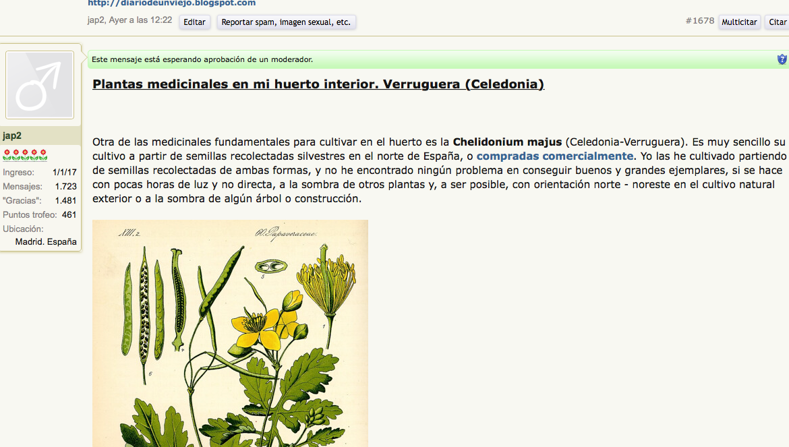Click the flower rank icons under jap2

[x=25, y=154]
